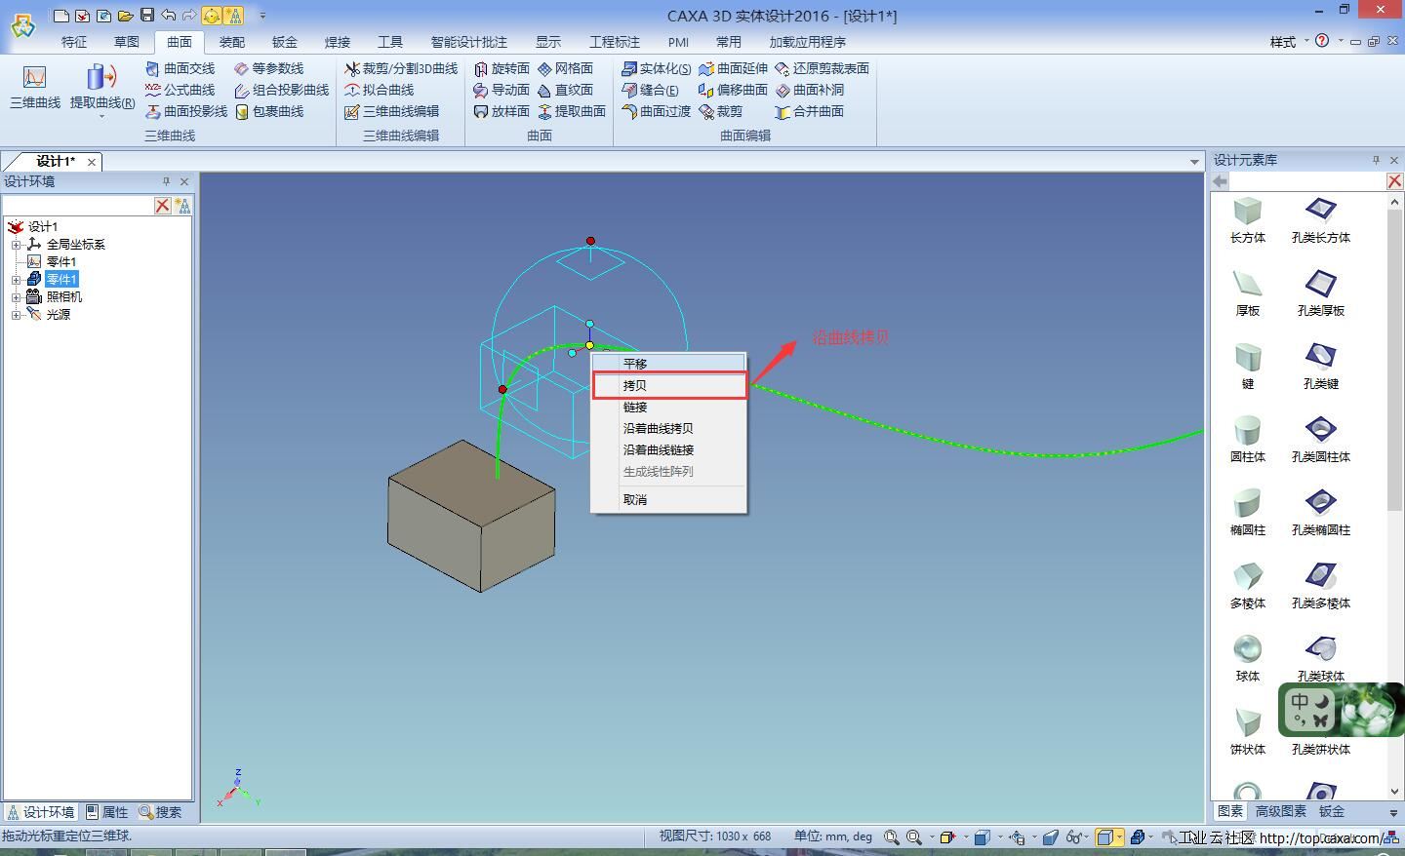The image size is (1405, 856).
Task: Select the 放样面 loft surface tool
Action: pos(502,111)
